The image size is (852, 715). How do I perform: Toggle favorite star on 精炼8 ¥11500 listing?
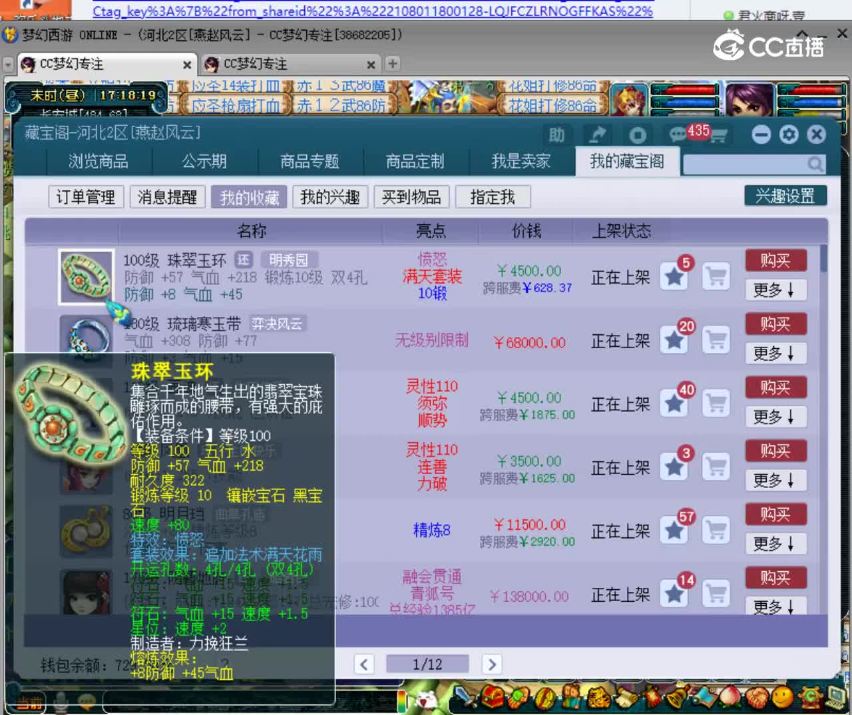(x=674, y=531)
